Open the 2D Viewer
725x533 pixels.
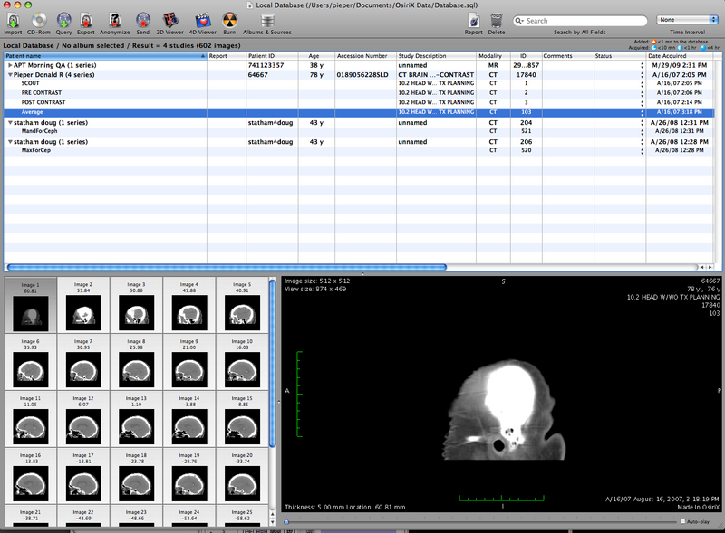(169, 20)
